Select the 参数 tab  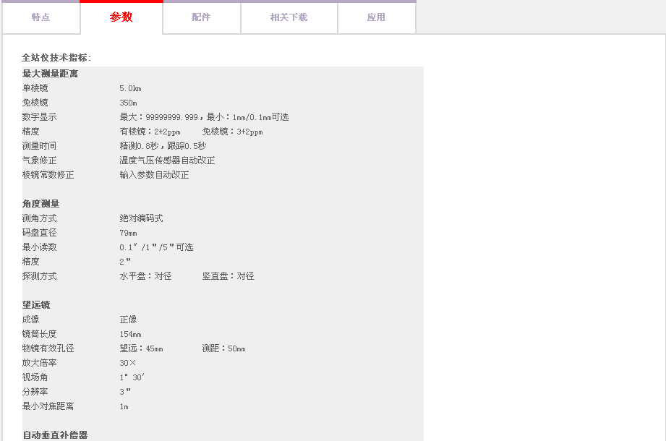(121, 17)
